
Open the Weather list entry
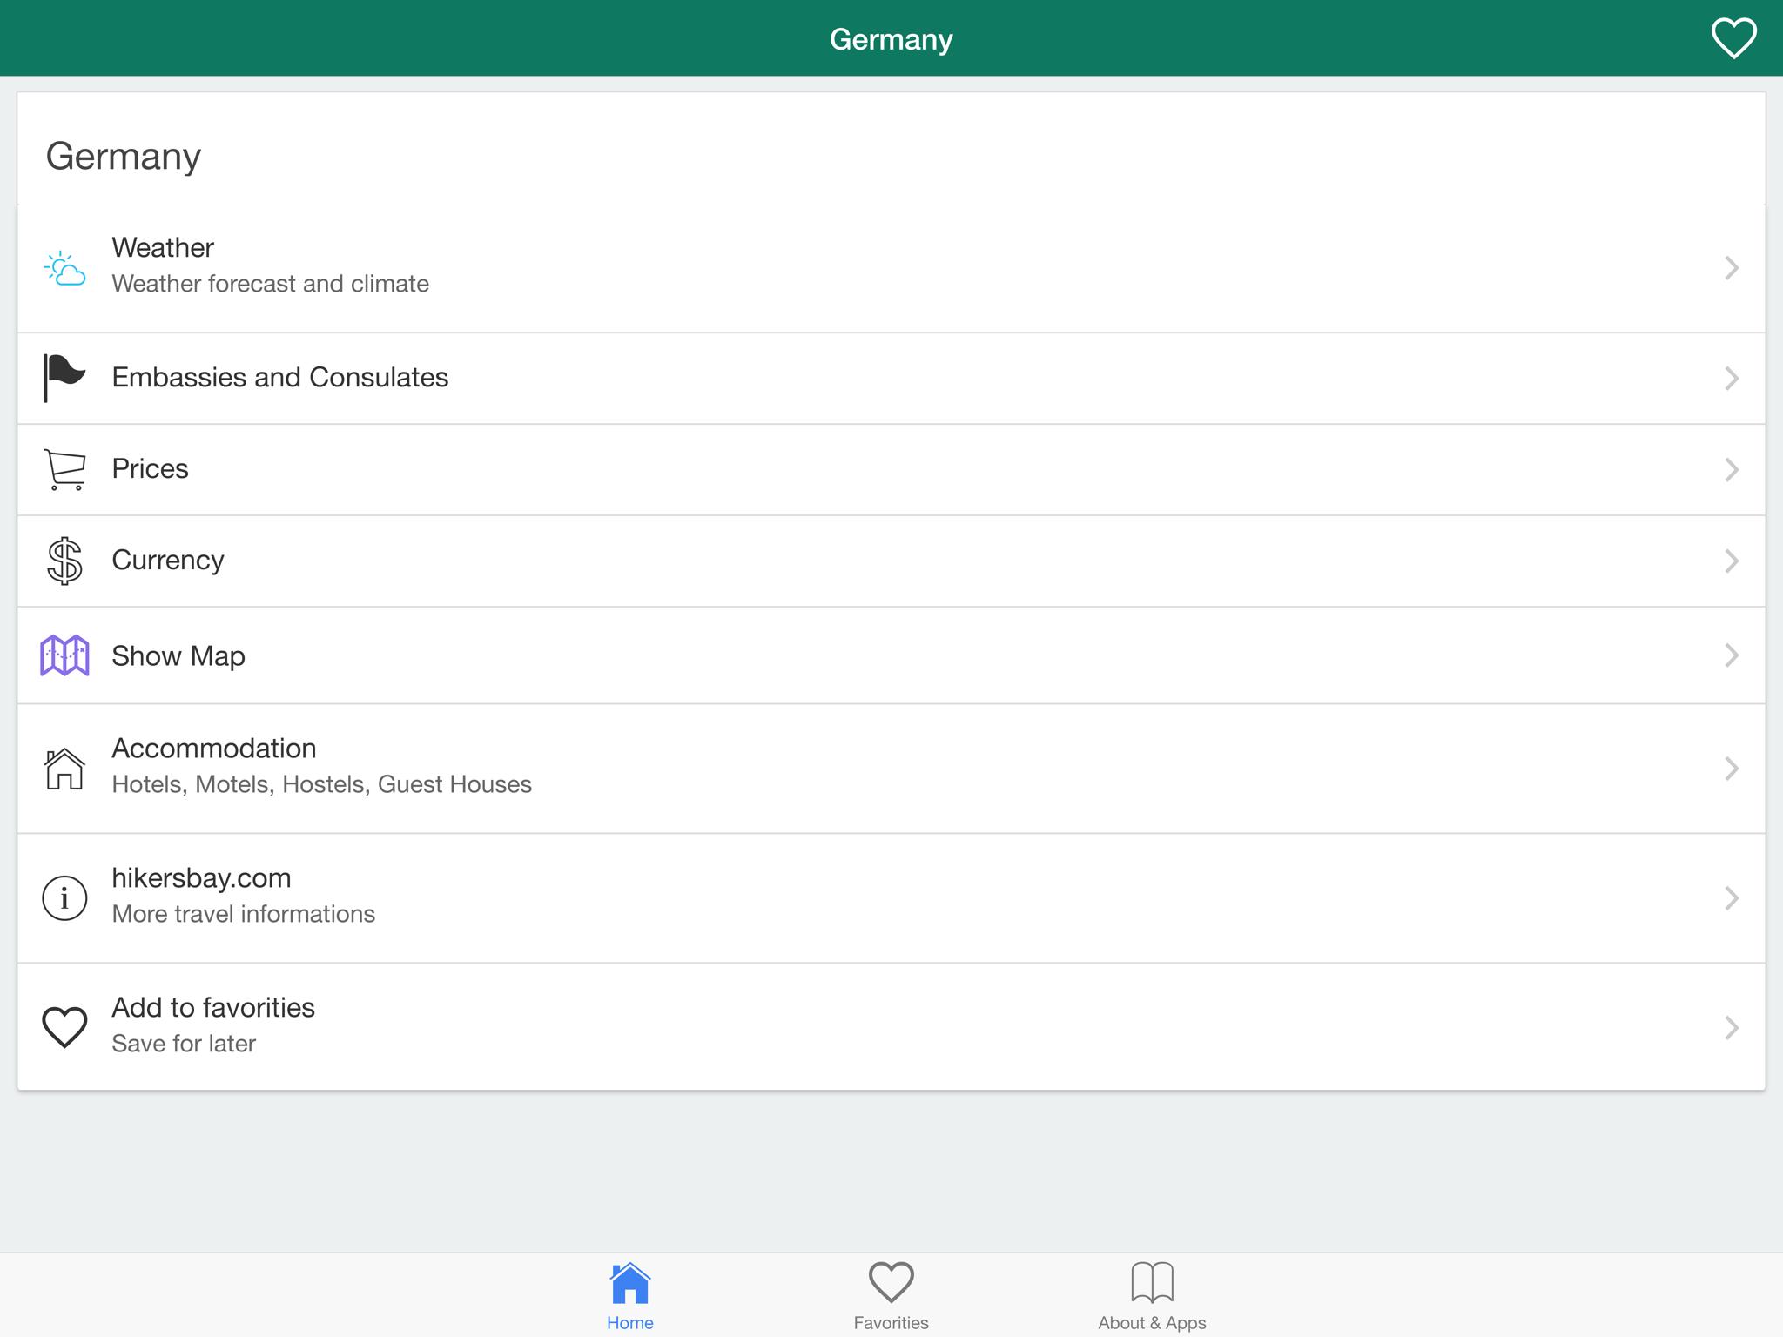[x=891, y=268]
